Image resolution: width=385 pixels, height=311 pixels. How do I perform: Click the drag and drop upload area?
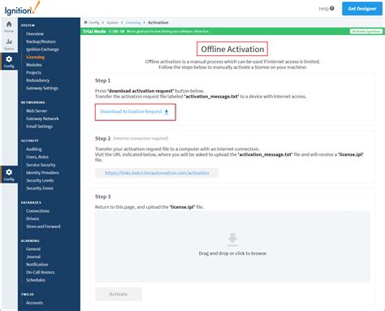pos(232,247)
